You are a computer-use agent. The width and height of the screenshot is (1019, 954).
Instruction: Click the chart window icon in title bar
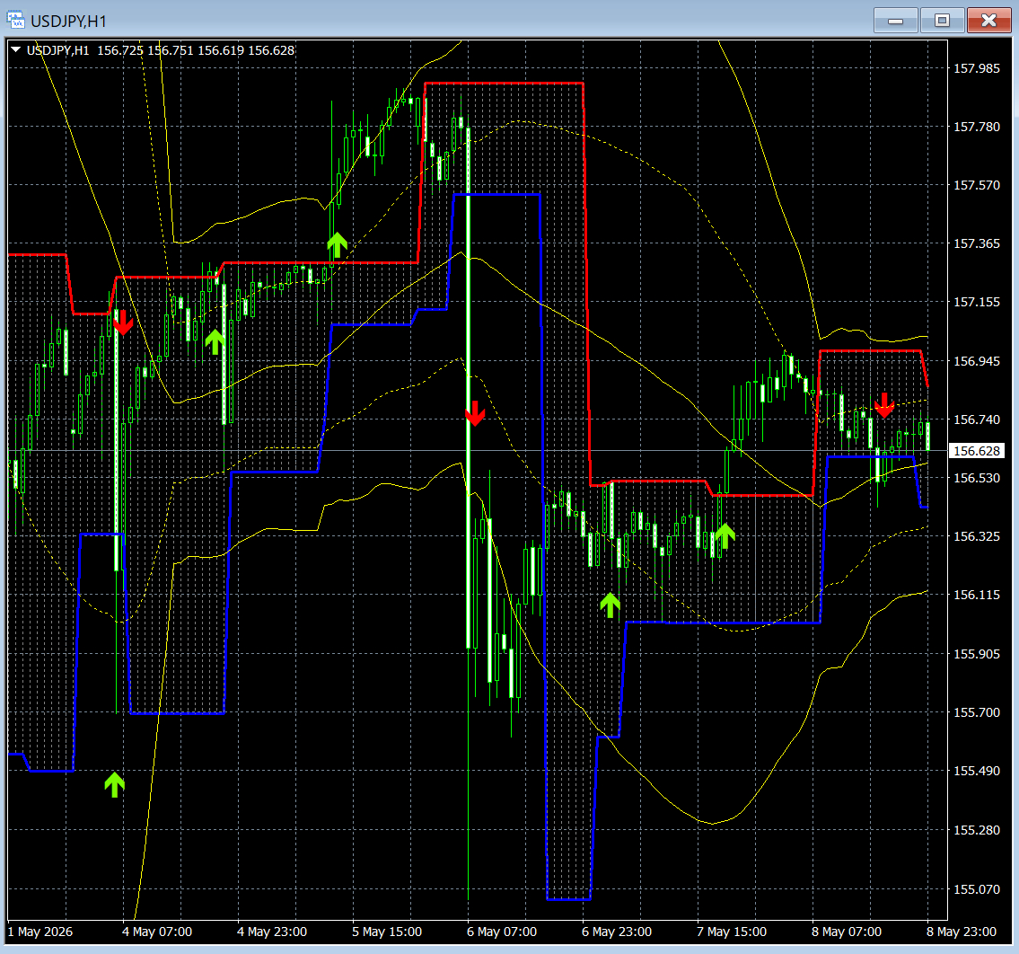tap(15, 20)
